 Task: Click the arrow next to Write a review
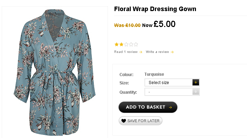click(172, 52)
